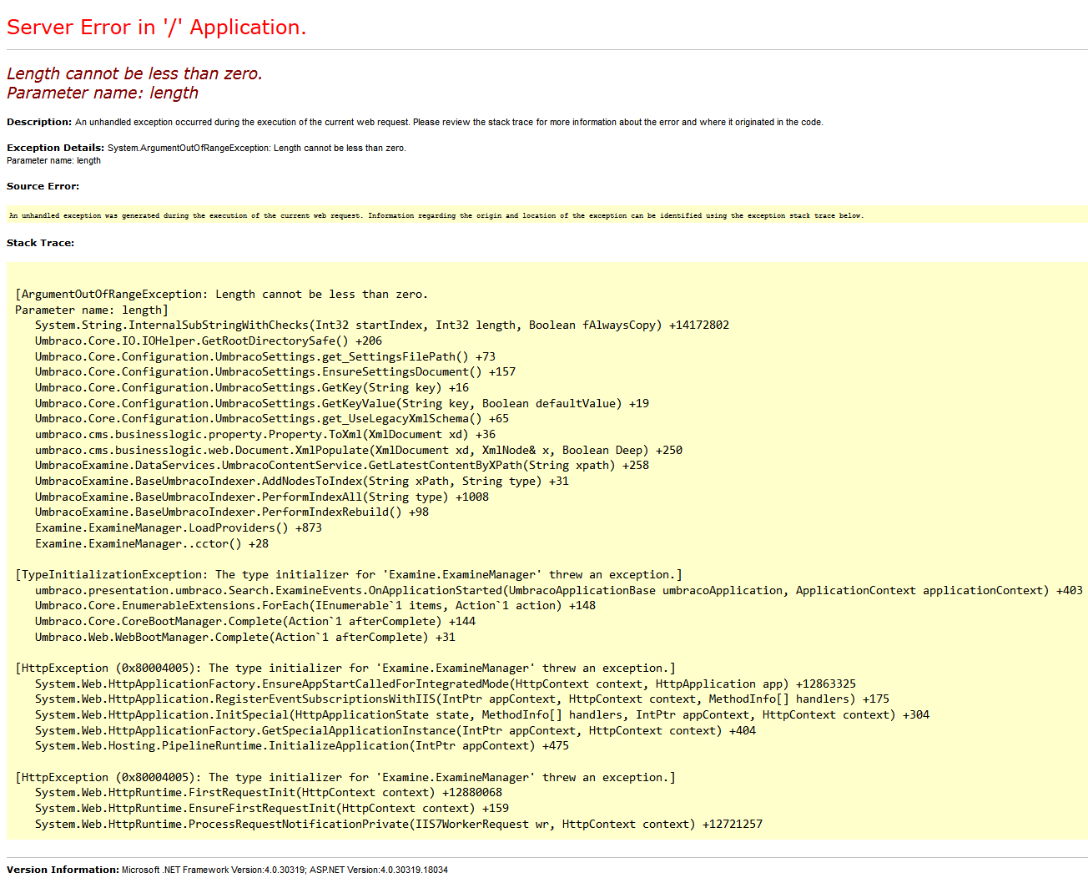
Task: Click the 'PerformIndexAll(String type) +1008' line
Action: point(262,497)
